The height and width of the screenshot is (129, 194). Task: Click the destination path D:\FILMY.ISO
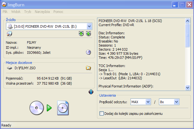[25, 68]
